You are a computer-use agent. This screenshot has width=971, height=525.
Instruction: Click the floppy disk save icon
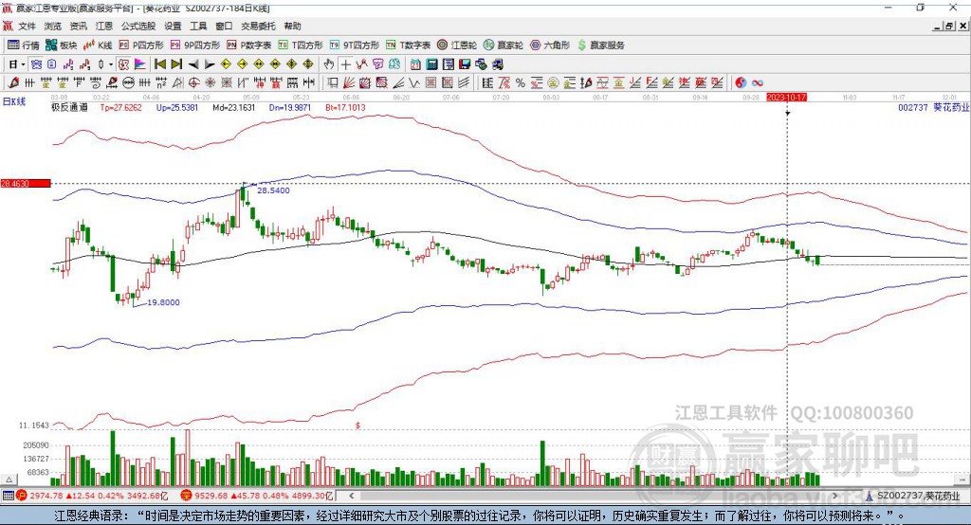coord(465,64)
